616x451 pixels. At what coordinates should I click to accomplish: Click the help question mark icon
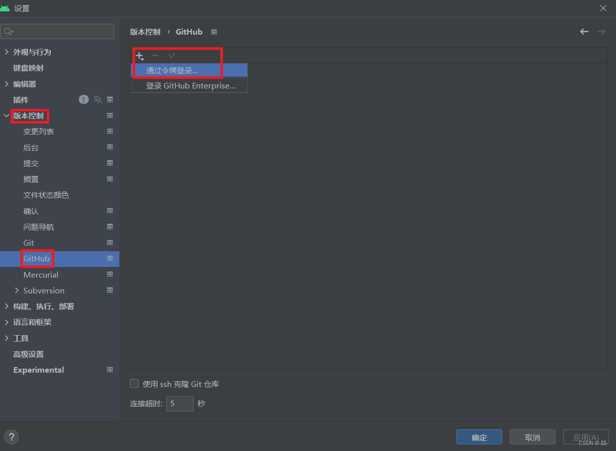coord(11,437)
